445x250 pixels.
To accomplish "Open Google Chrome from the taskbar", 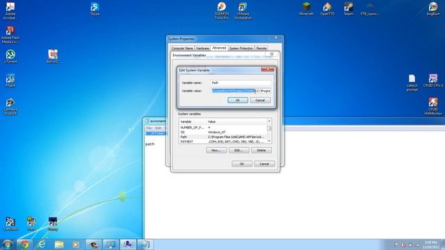I will point(24,244).
